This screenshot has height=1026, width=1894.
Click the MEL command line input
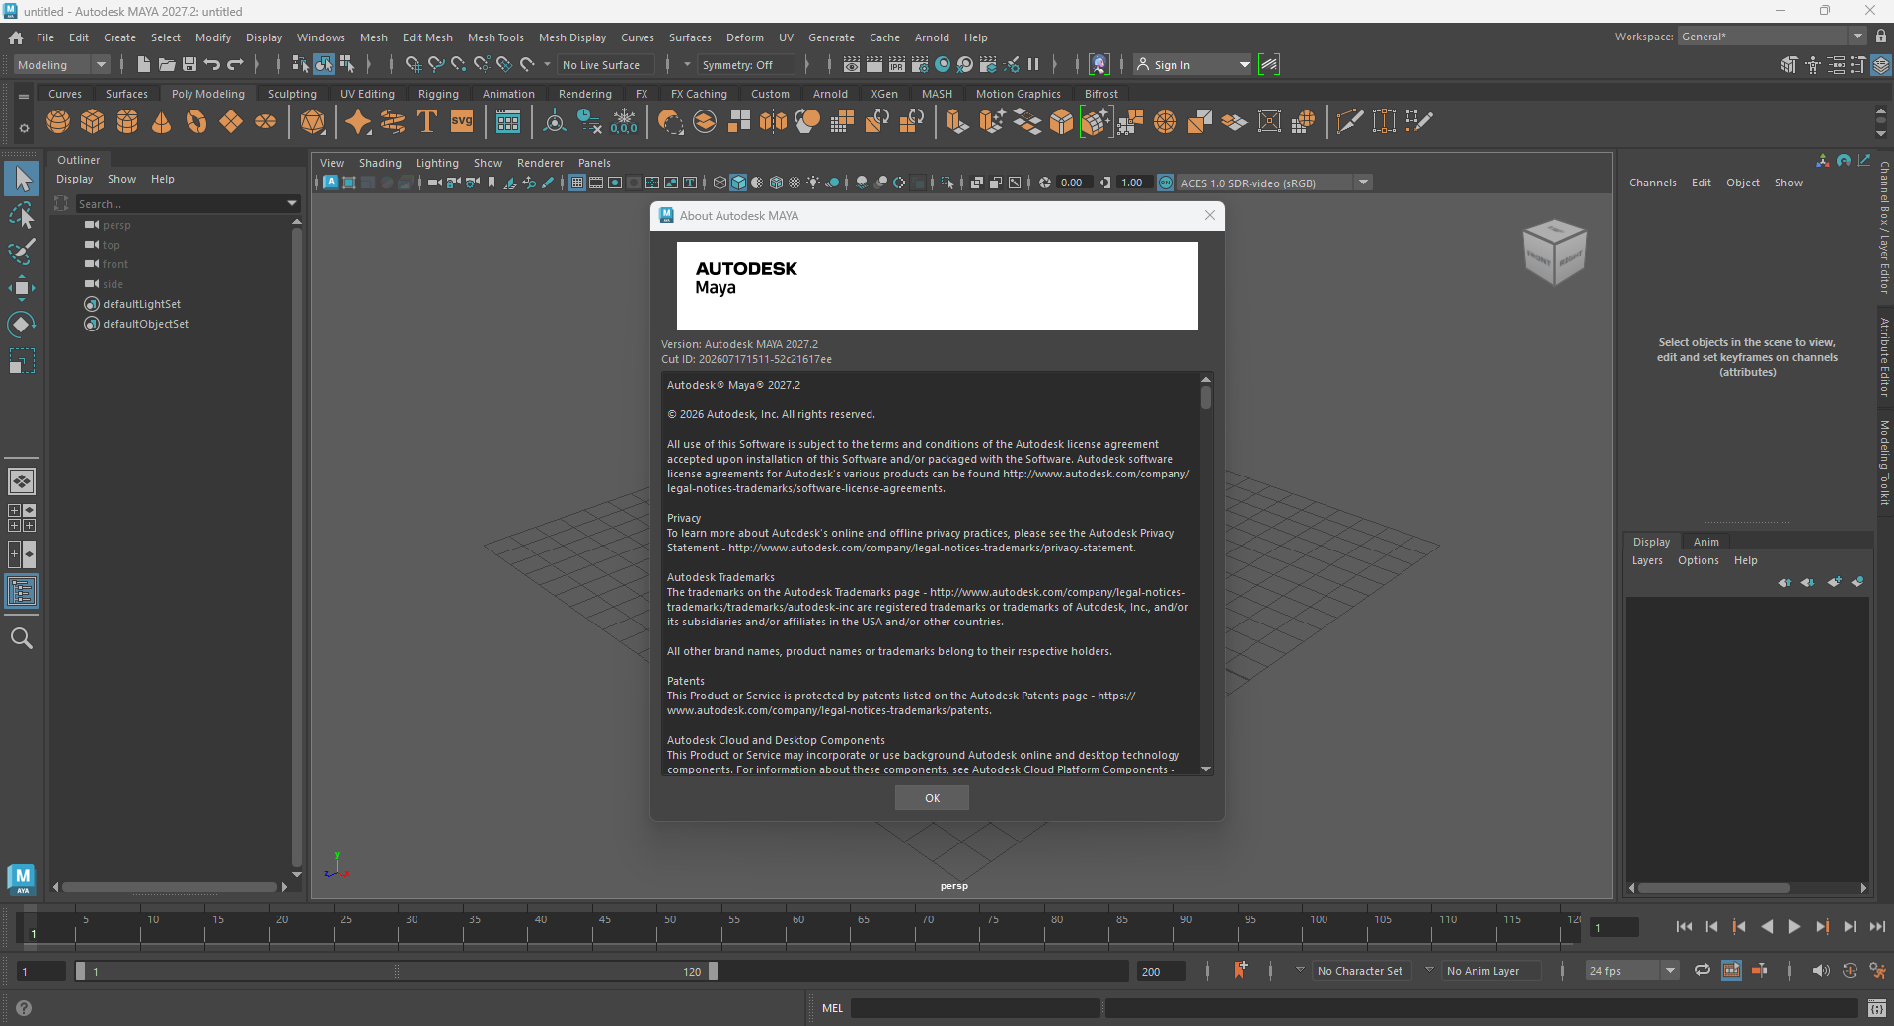[x=975, y=1008]
